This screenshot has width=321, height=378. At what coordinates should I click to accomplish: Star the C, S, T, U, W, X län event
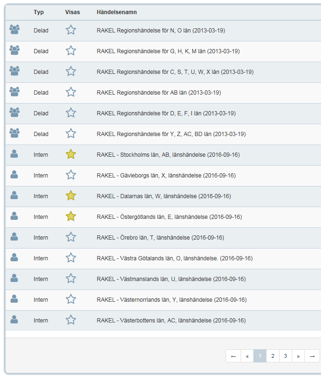click(x=71, y=72)
